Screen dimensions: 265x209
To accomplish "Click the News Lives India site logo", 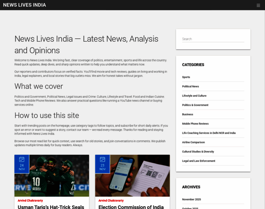I will [24, 5].
